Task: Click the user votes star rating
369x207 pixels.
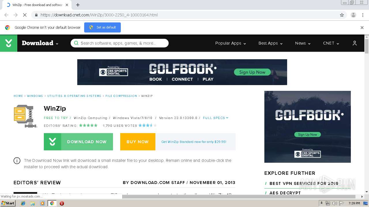Action: [x=148, y=125]
